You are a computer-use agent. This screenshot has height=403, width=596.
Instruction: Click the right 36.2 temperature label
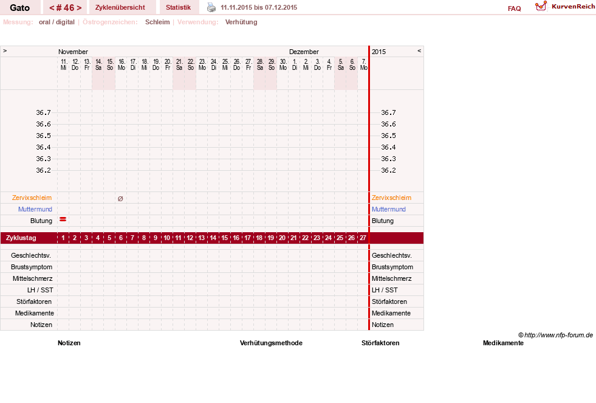pyautogui.click(x=388, y=170)
